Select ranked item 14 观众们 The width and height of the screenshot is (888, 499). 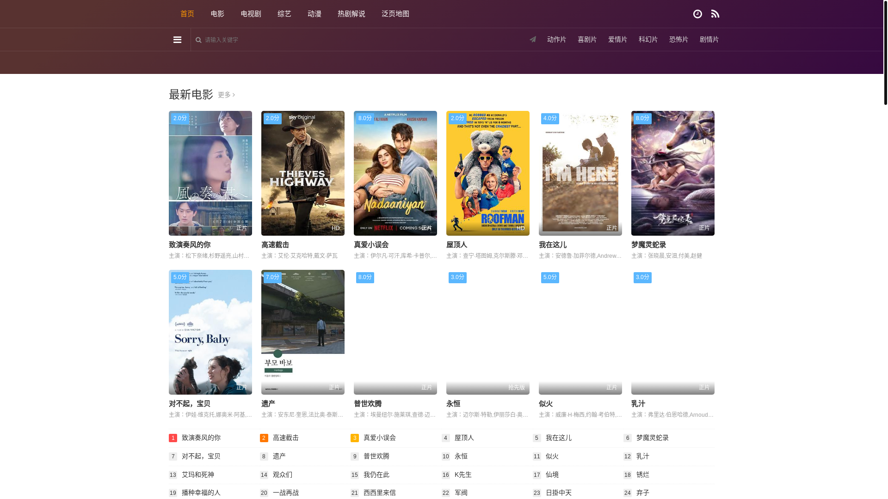point(283,475)
